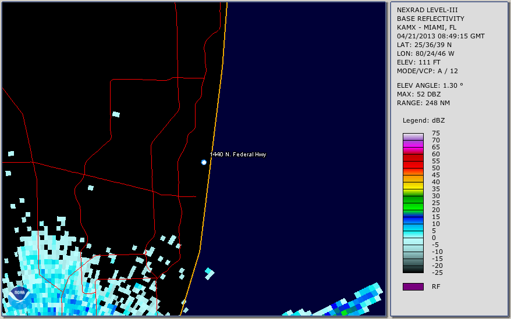Select the 'Legend: dBZ' heading
The height and width of the screenshot is (319, 511).
pyautogui.click(x=423, y=120)
